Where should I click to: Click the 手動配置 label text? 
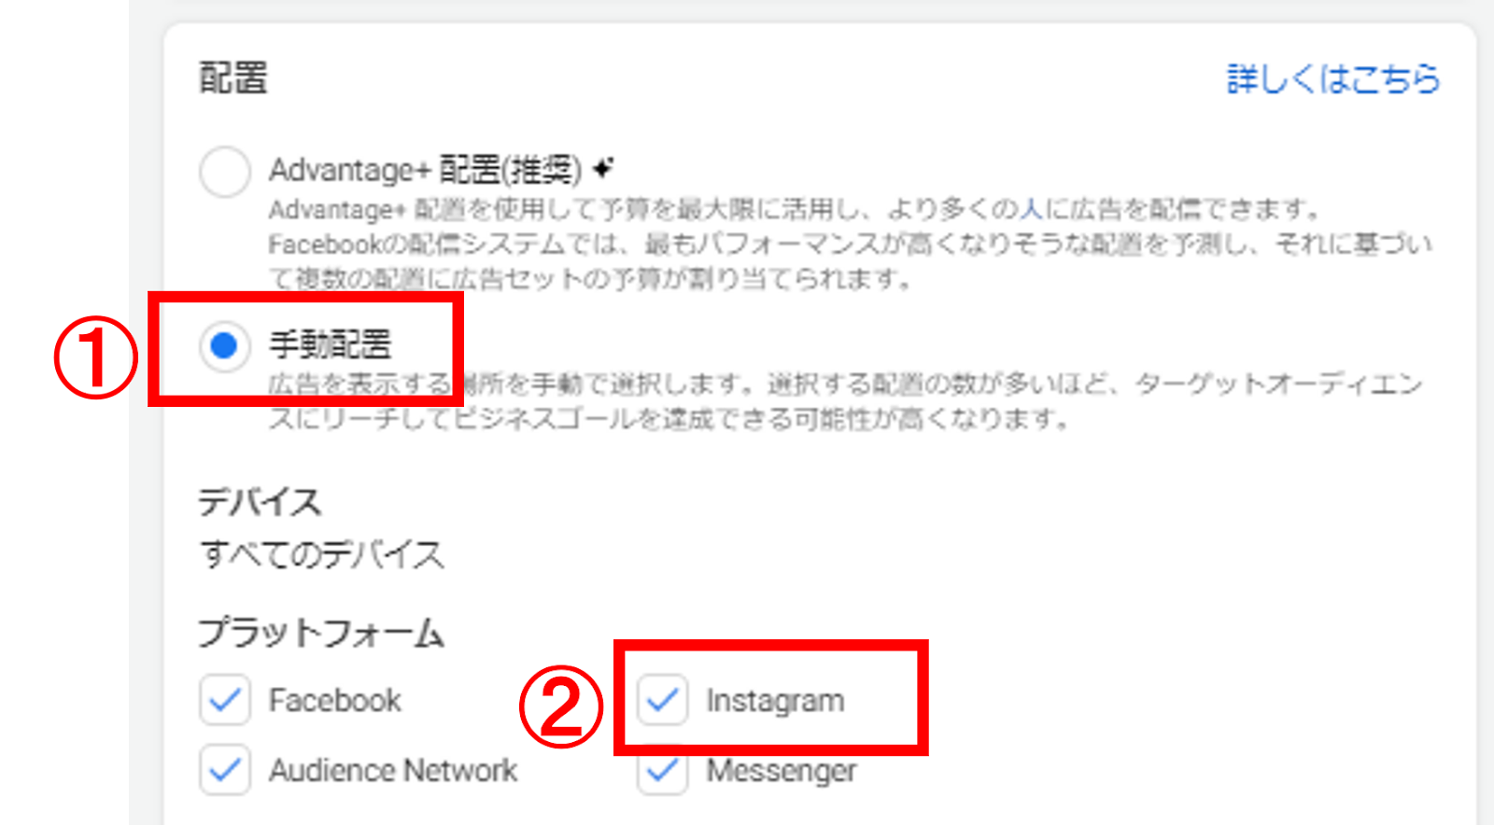[x=331, y=344]
